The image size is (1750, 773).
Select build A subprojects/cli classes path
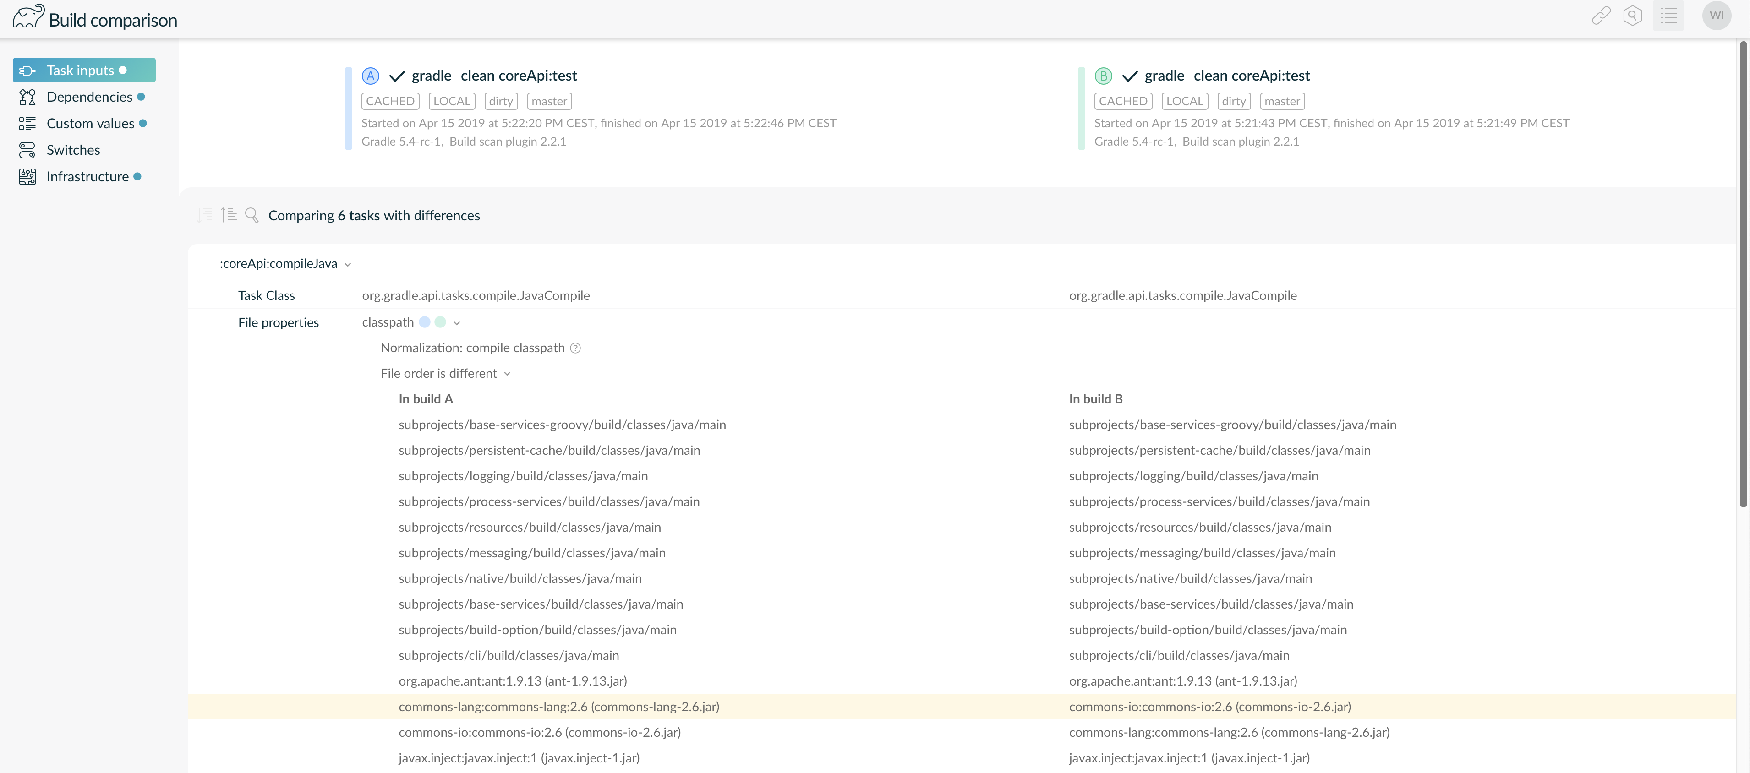point(509,655)
